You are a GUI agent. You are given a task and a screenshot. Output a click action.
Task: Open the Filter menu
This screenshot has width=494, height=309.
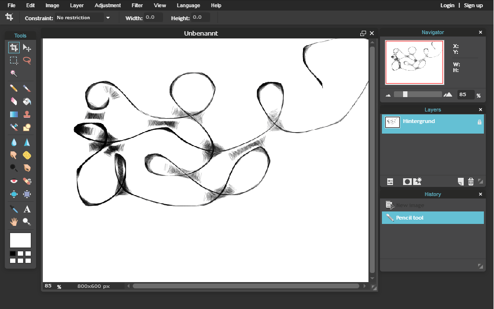pyautogui.click(x=137, y=5)
